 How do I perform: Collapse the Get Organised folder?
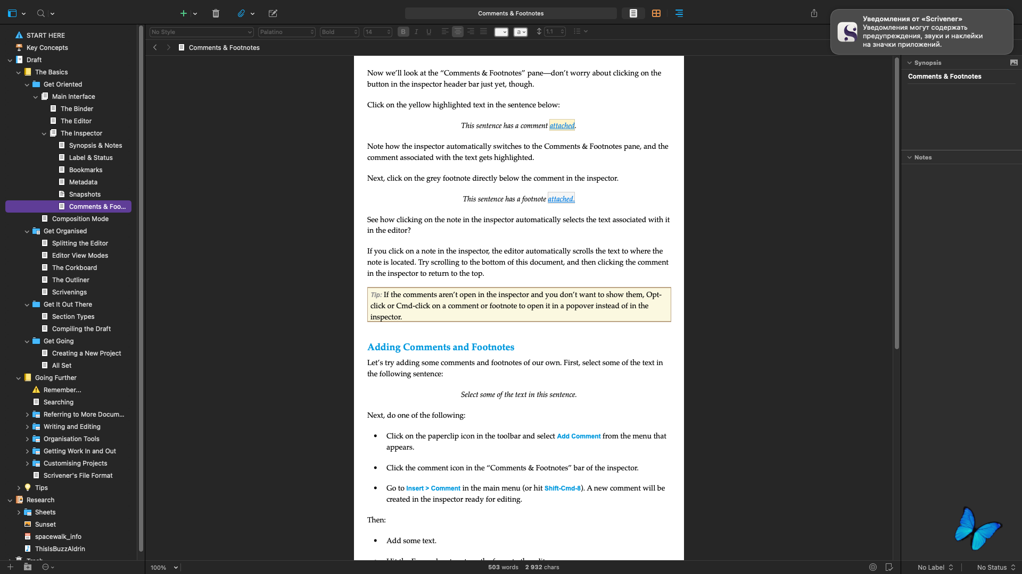coord(27,231)
